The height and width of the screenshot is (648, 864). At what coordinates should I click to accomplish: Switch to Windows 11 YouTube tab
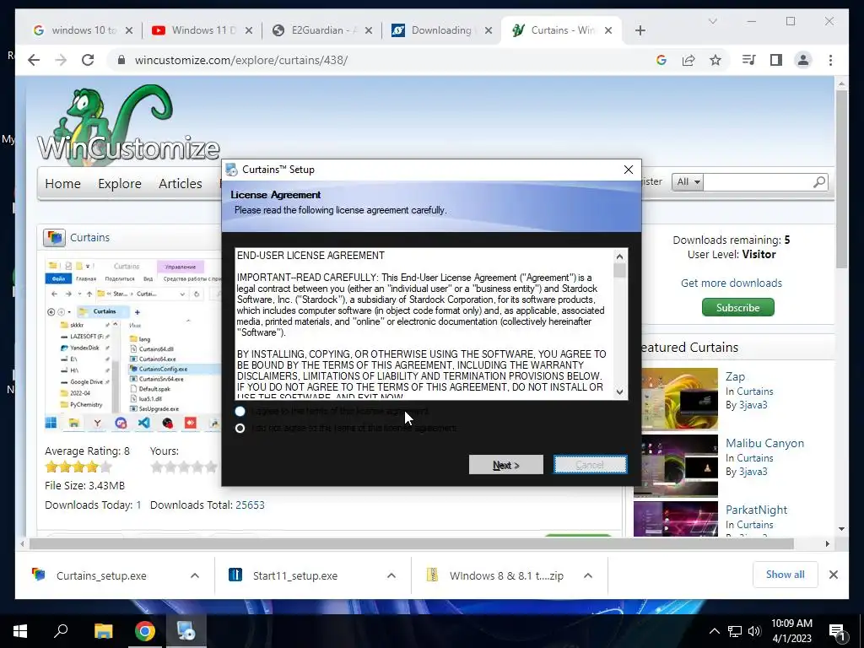(202, 30)
